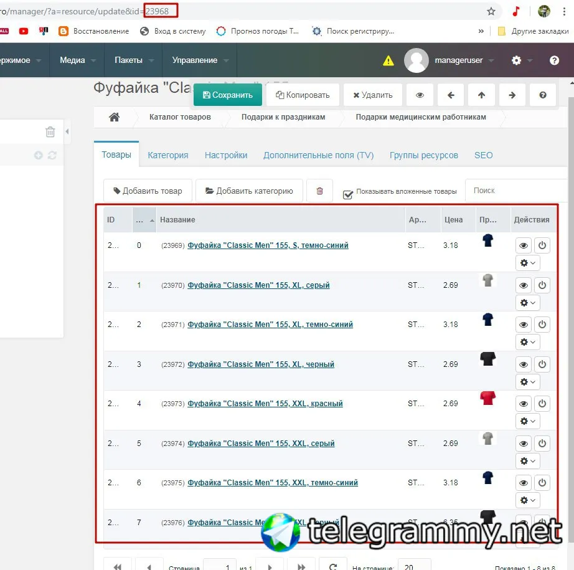Open Каталог товаров breadcrumb
Image resolution: width=574 pixels, height=570 pixels.
coord(180,117)
